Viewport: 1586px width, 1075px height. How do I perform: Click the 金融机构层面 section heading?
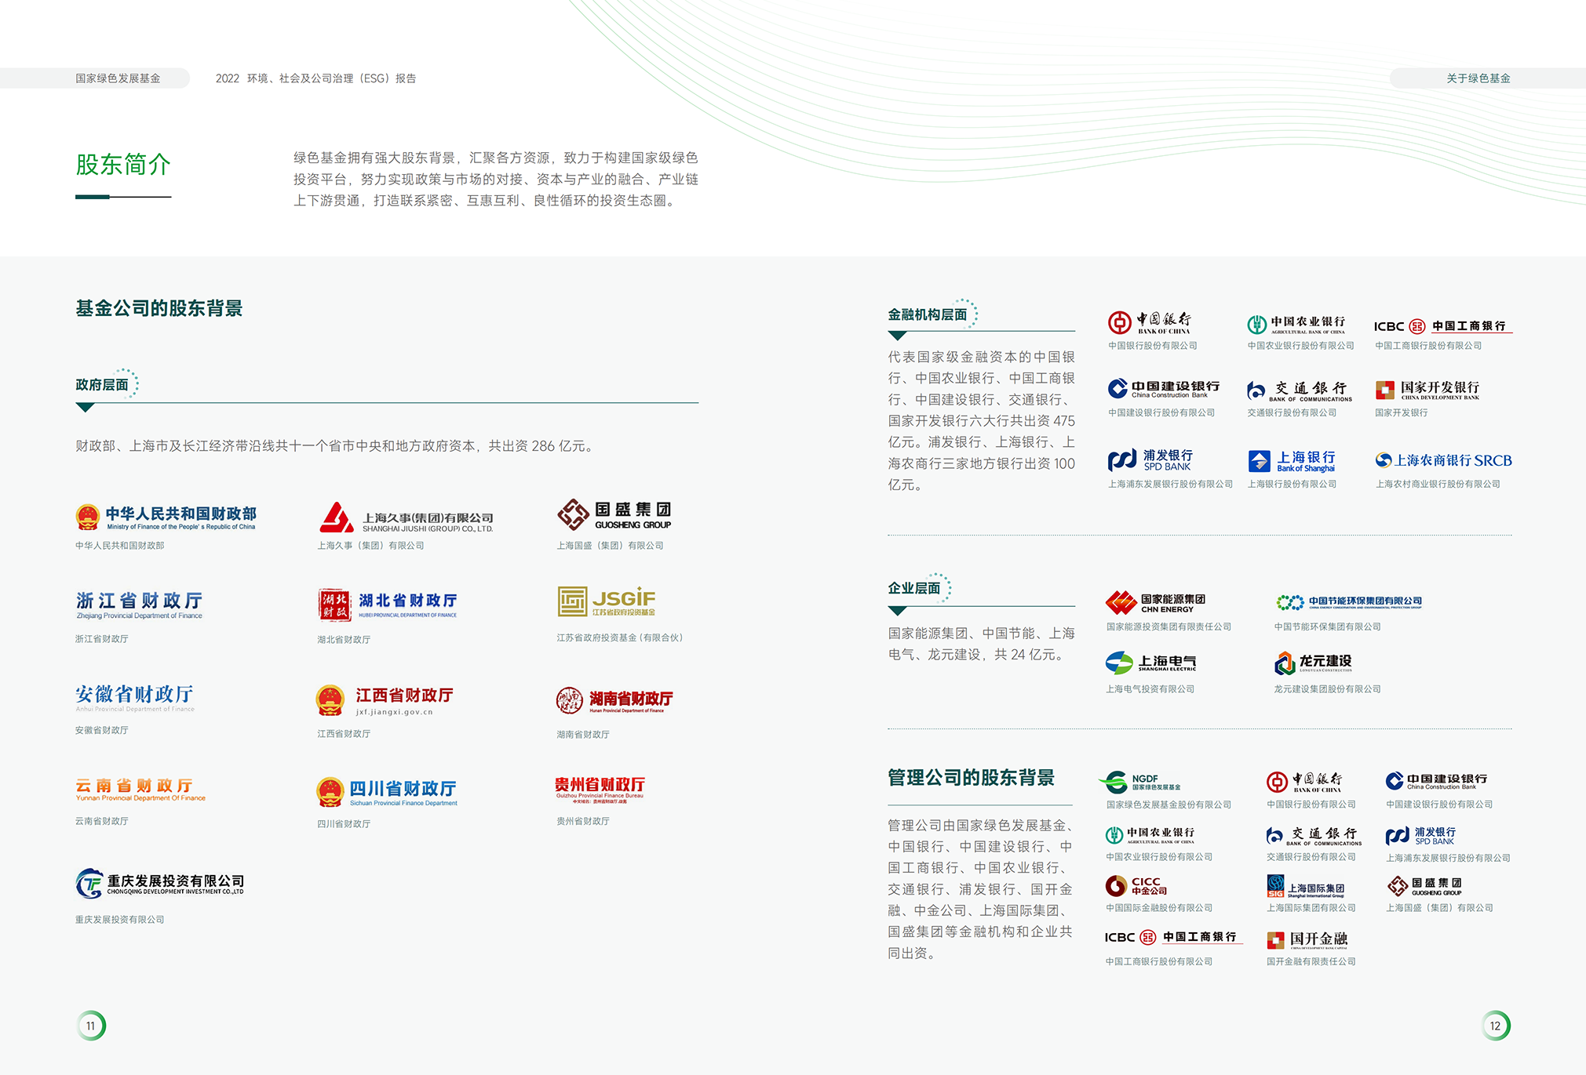[927, 314]
